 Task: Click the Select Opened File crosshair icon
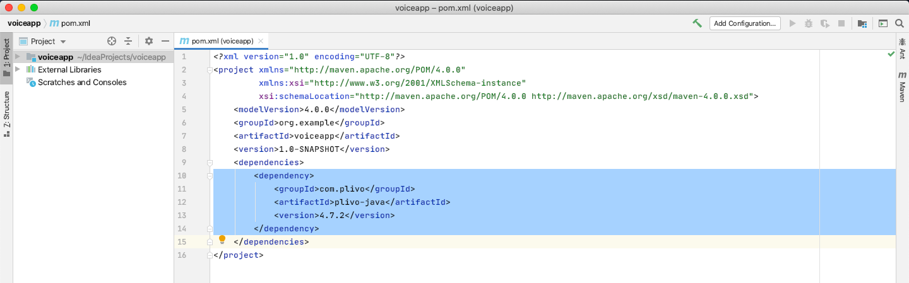tap(112, 41)
